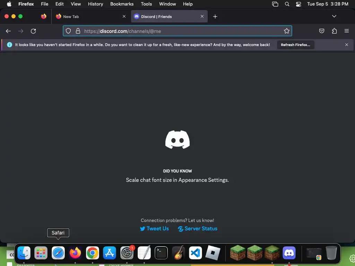
Task: Open the File menu
Action: 45,4
